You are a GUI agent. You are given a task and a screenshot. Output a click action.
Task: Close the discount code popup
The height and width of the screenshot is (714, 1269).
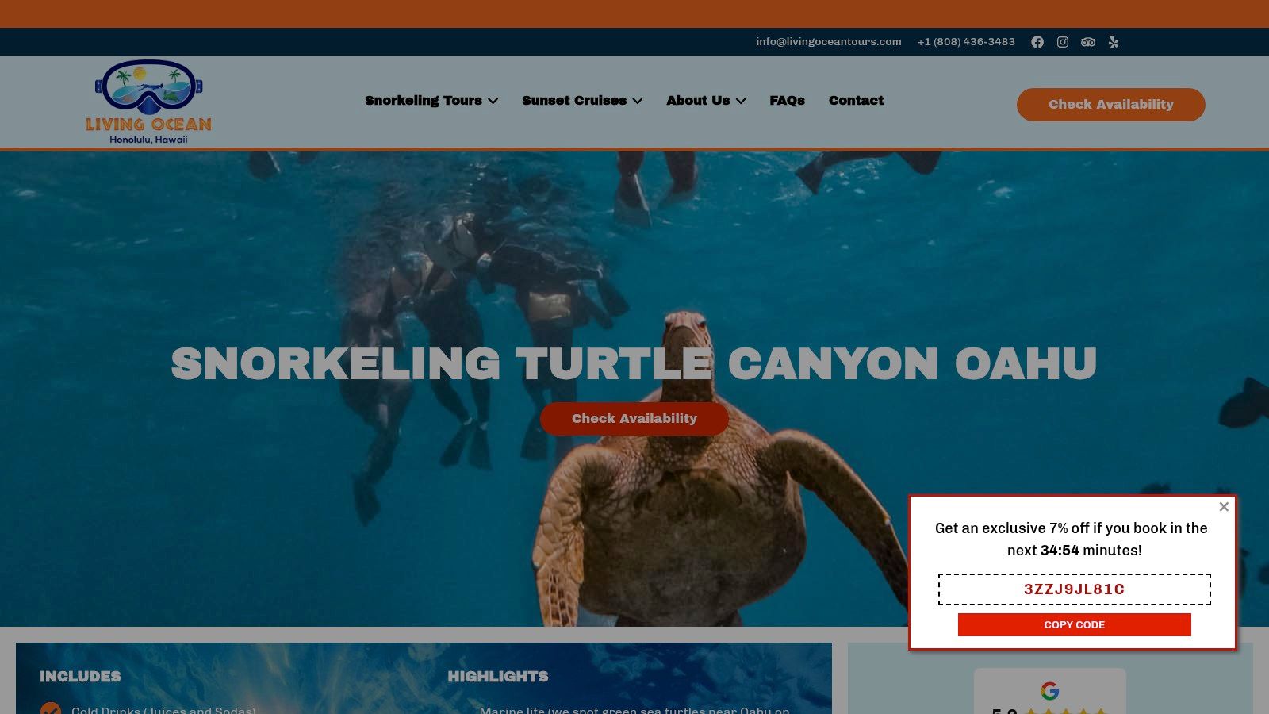point(1224,506)
